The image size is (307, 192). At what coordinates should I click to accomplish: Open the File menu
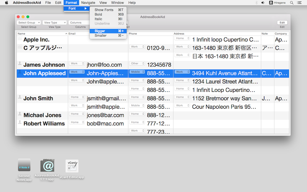48,3
